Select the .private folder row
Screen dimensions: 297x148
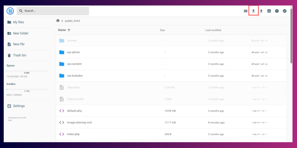(171, 41)
